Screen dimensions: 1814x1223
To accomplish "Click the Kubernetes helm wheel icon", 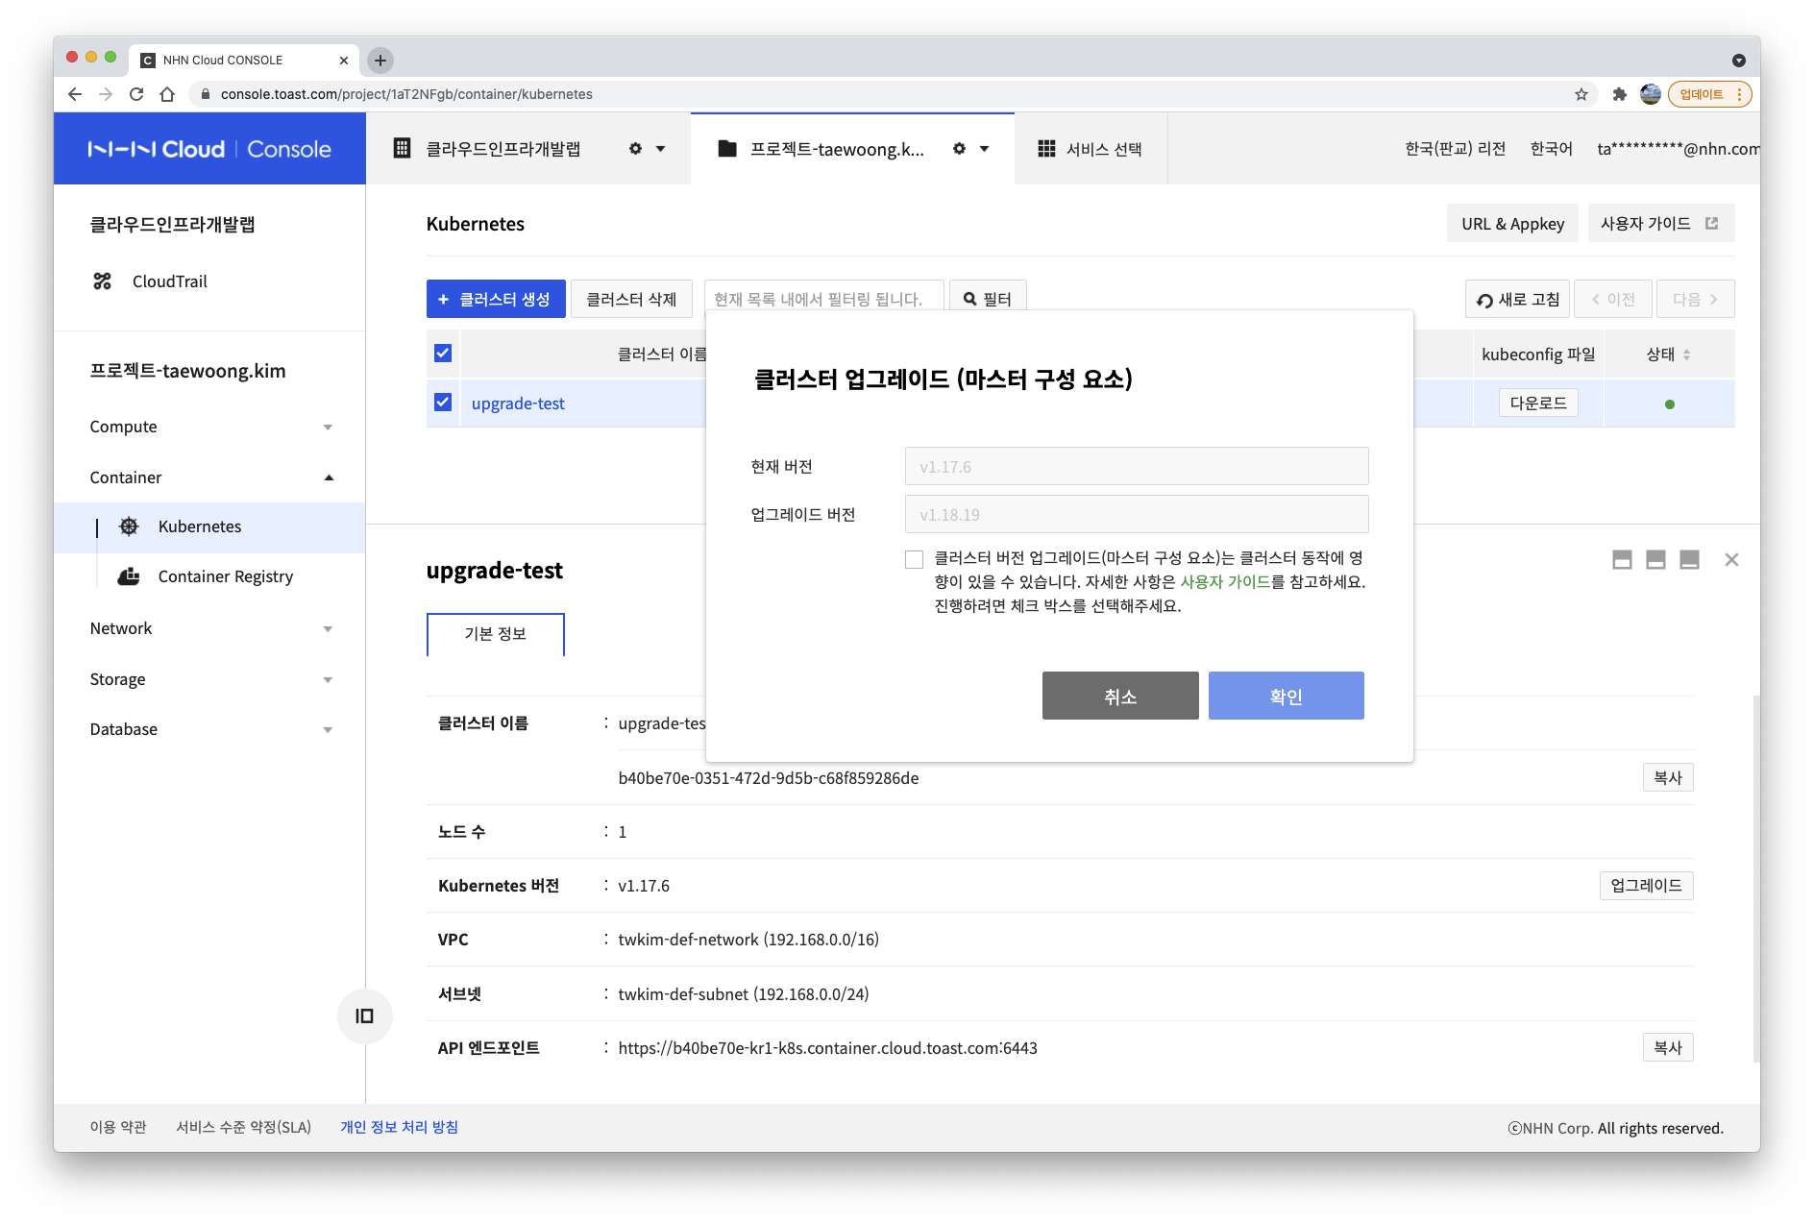I will point(129,526).
